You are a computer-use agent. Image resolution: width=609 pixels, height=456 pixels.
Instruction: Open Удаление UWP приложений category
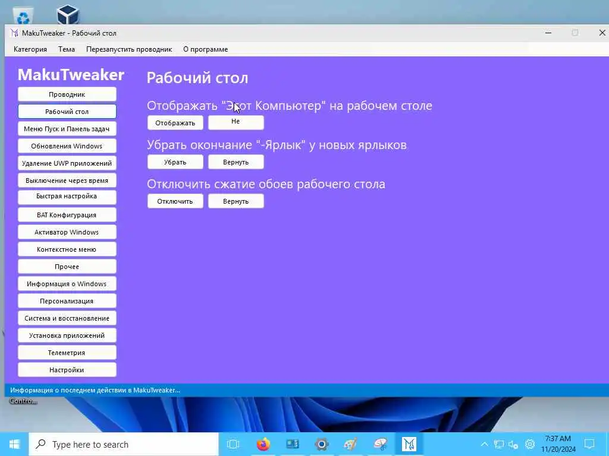point(67,163)
